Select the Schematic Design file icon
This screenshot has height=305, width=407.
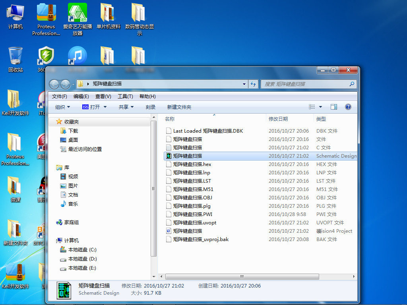coord(169,156)
